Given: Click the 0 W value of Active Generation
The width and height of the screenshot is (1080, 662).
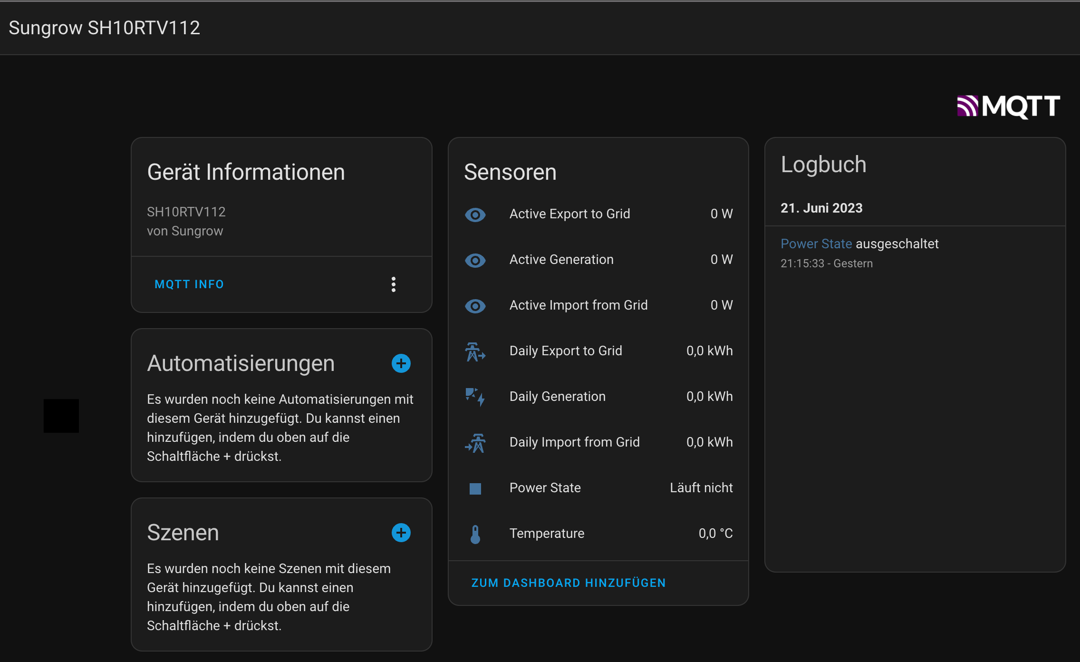Looking at the screenshot, I should pyautogui.click(x=721, y=260).
